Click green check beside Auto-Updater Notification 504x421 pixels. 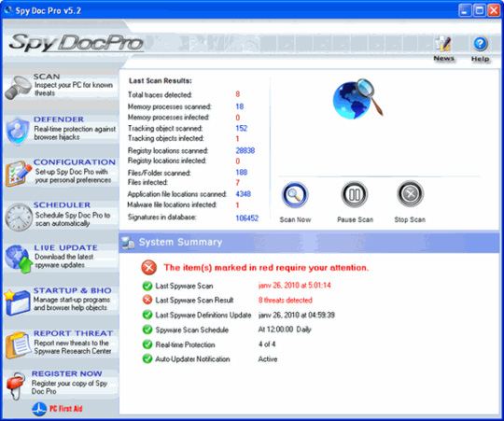click(x=147, y=358)
